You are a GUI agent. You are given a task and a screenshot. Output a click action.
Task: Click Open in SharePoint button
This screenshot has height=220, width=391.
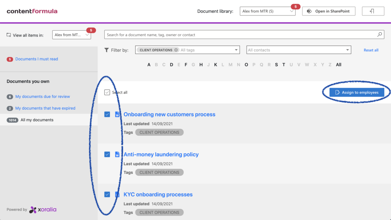coord(329,11)
